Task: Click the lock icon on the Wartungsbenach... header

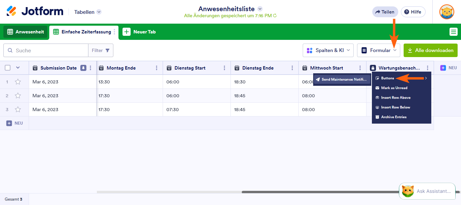Action: [373, 68]
